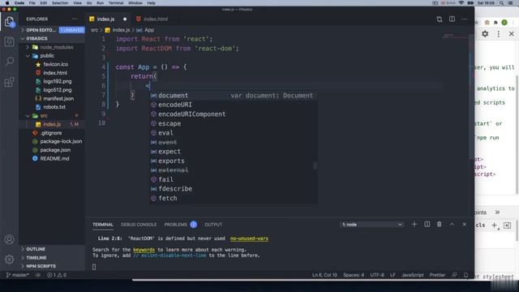
Task: Open errors and warnings status indicator
Action: click(57, 275)
